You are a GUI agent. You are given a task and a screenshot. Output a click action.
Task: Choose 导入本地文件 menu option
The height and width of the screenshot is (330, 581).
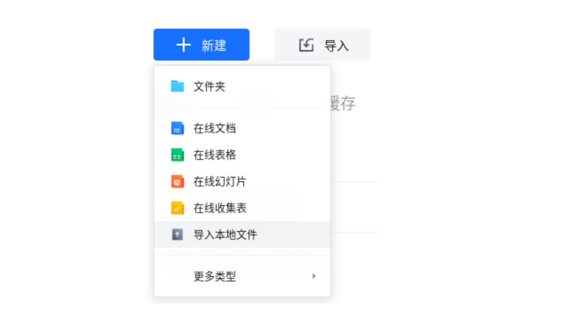[x=242, y=235]
